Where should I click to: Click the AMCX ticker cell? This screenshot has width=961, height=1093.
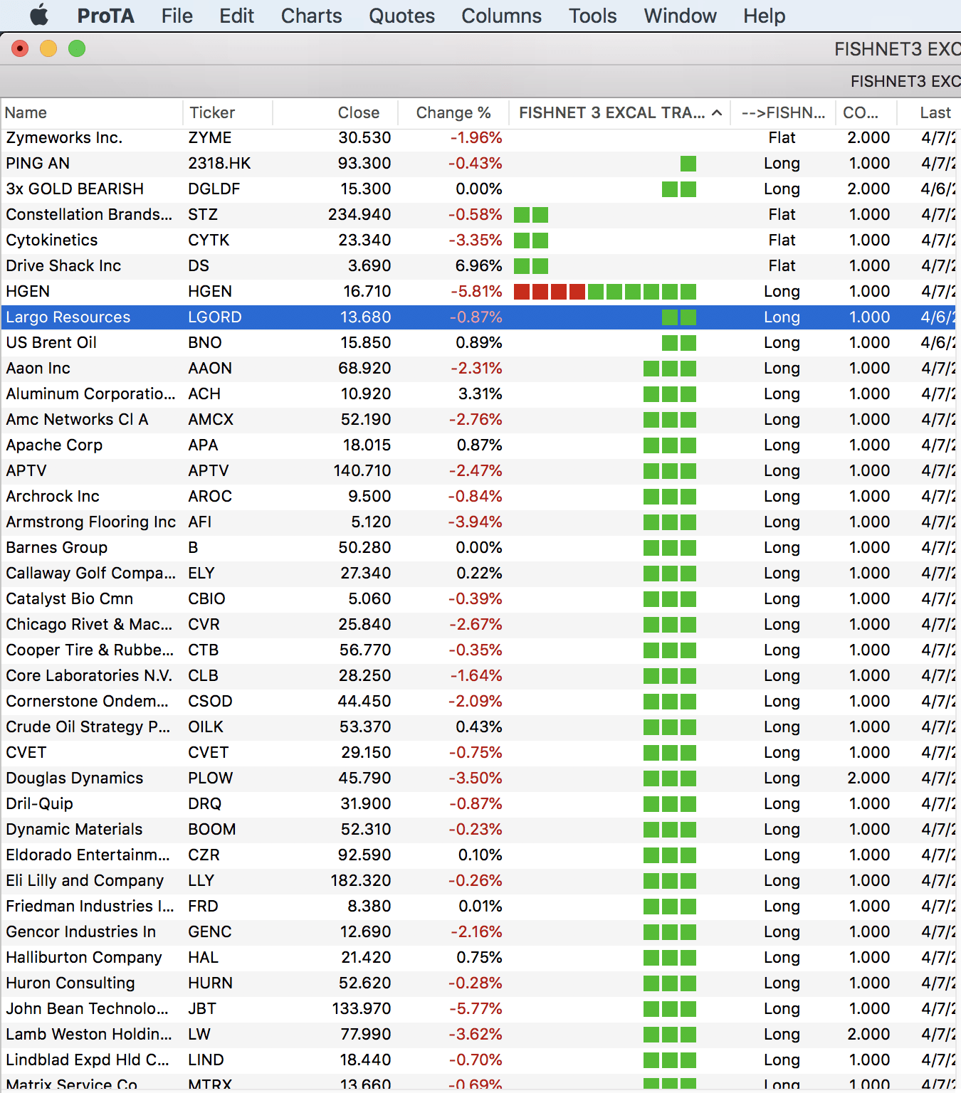pos(211,420)
